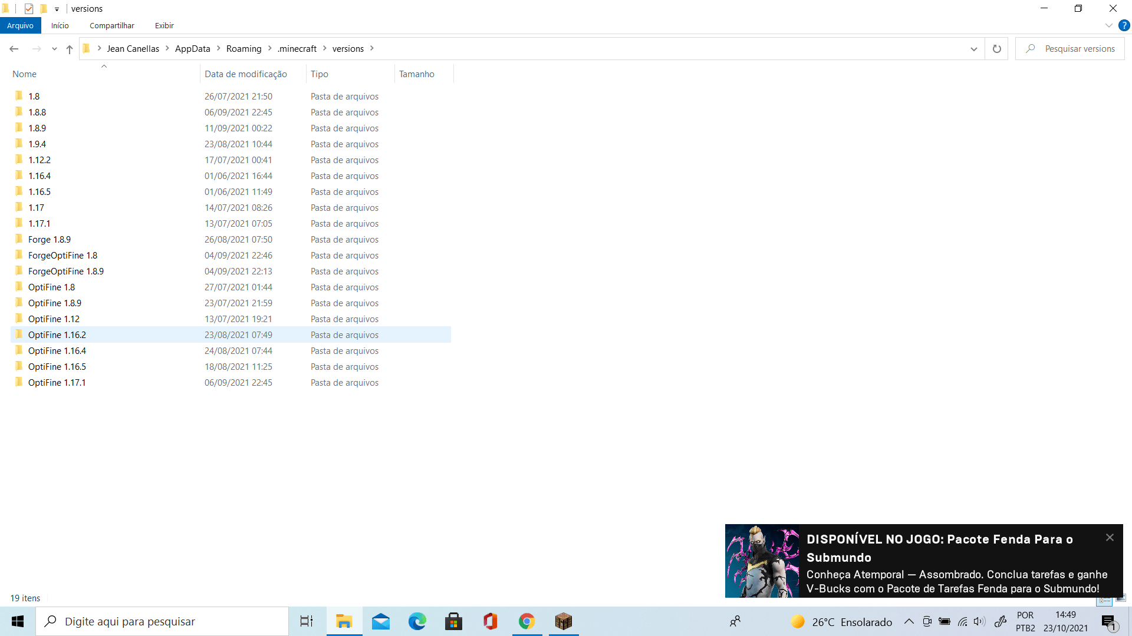Open the Compartilhar ribbon tab
The height and width of the screenshot is (636, 1132).
click(x=112, y=25)
